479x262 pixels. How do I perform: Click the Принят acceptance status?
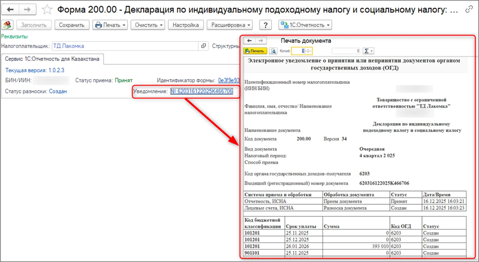pos(124,80)
